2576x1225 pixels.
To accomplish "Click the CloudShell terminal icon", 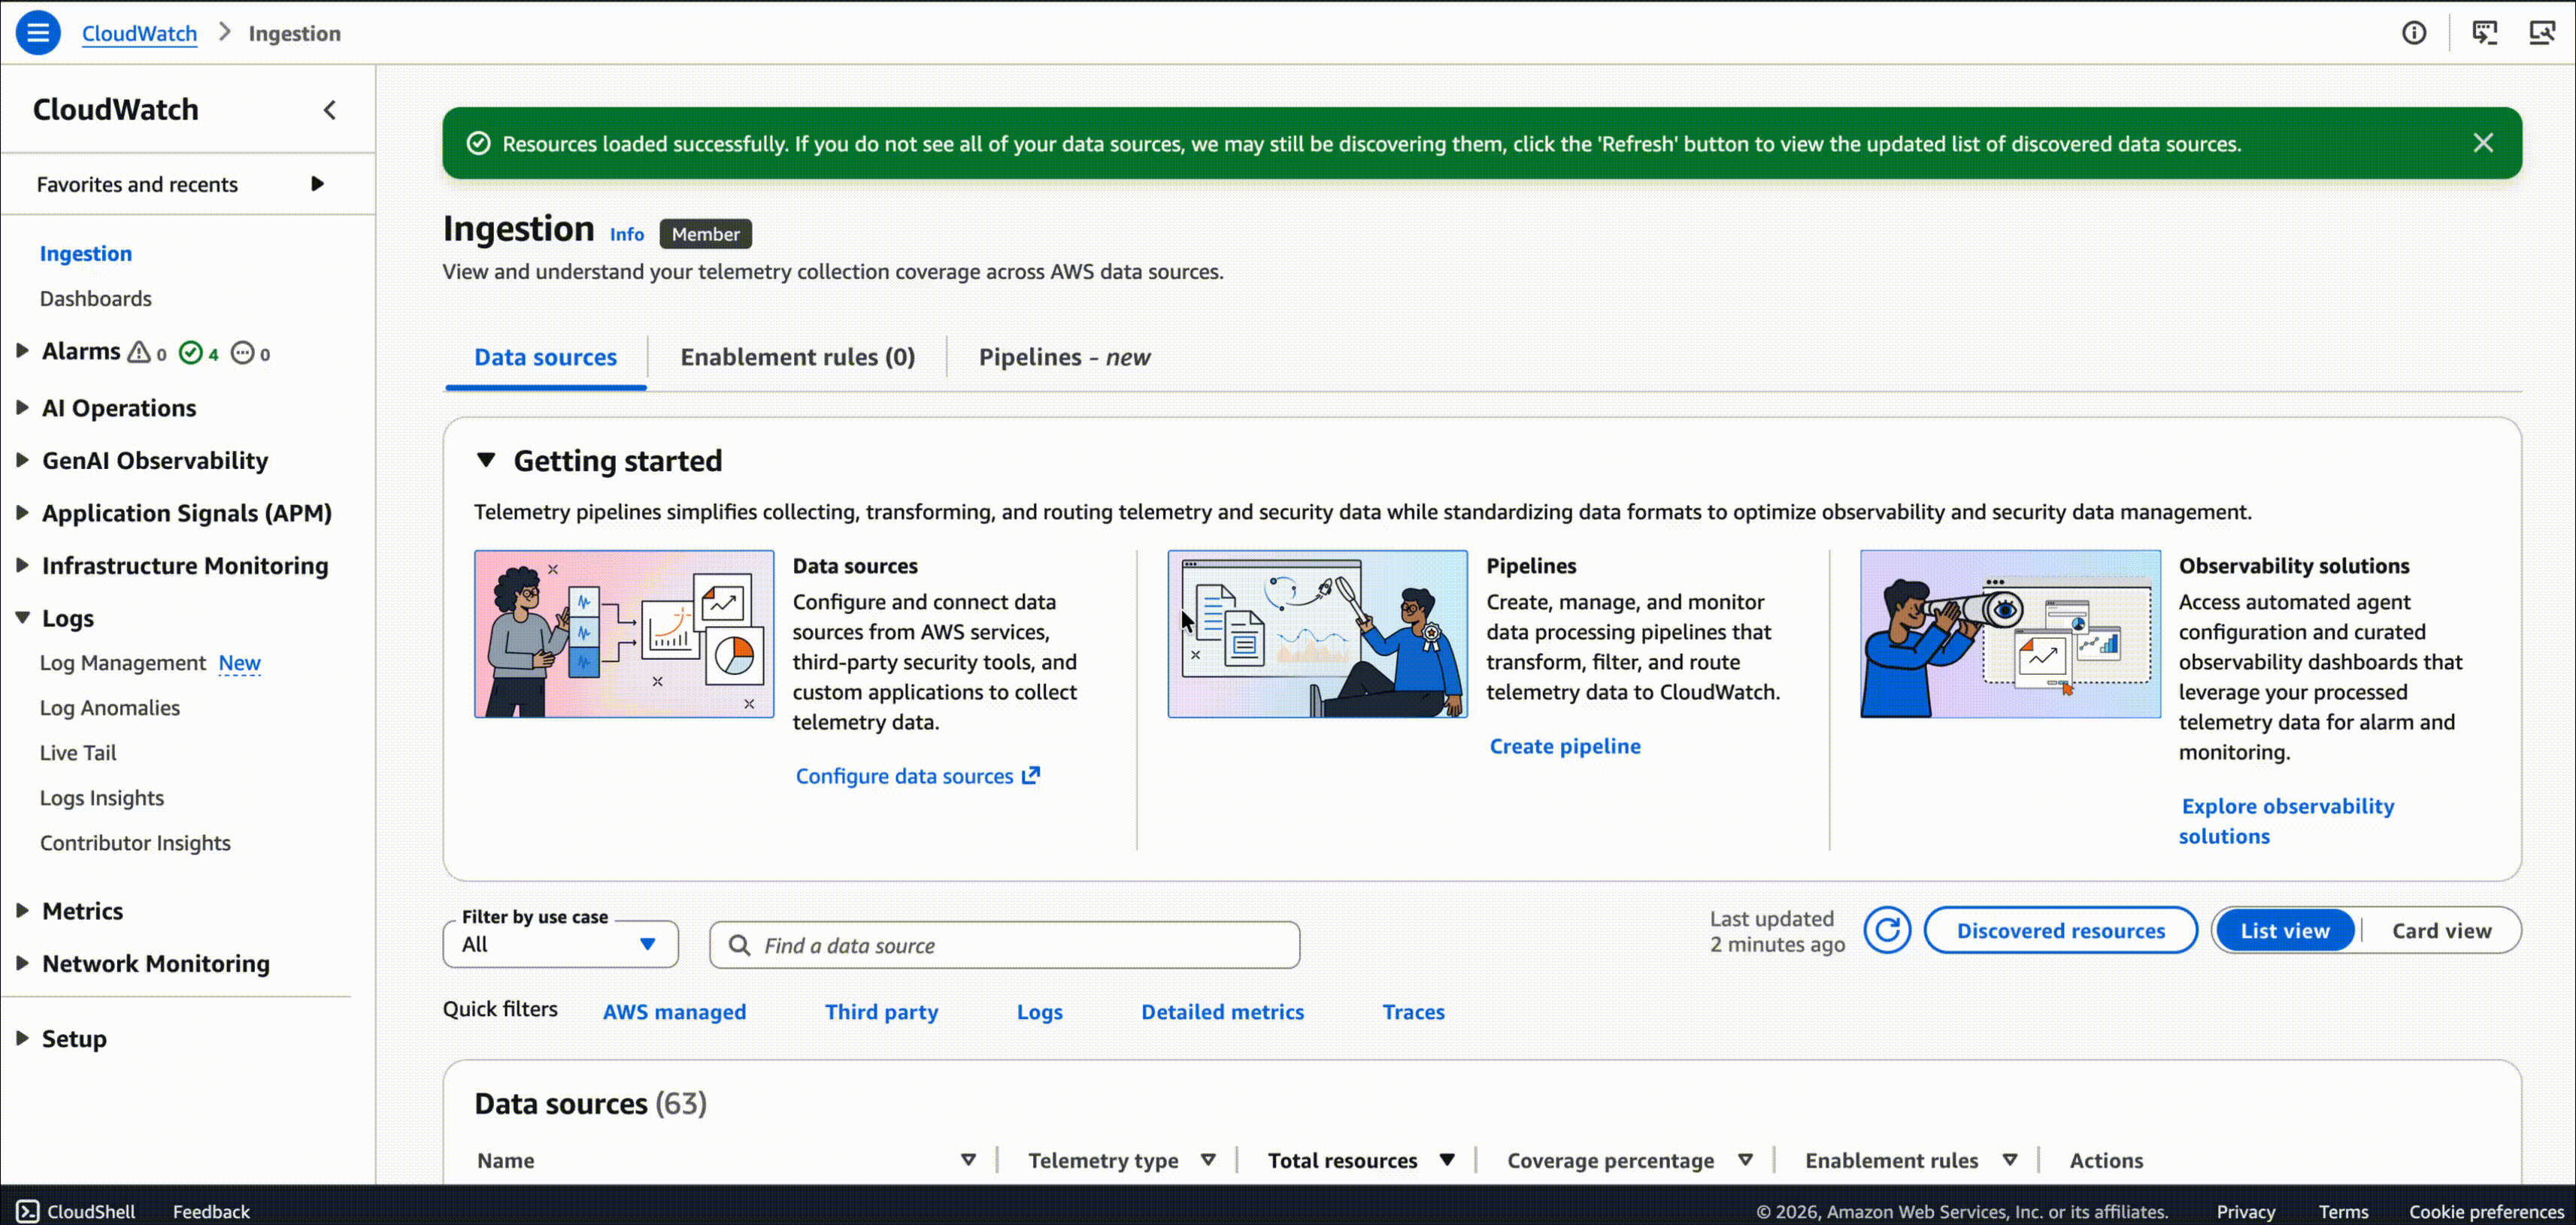I will [28, 1211].
